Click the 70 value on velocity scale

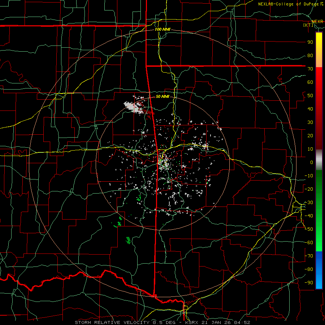(310, 69)
